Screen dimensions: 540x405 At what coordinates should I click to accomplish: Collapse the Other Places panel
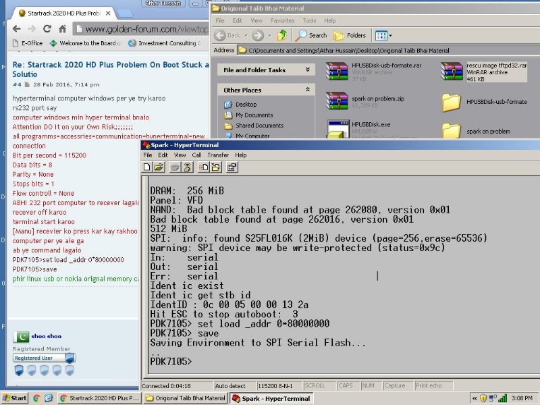tap(308, 90)
